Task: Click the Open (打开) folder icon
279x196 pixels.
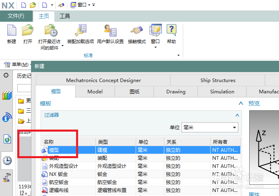Action: pyautogui.click(x=28, y=30)
